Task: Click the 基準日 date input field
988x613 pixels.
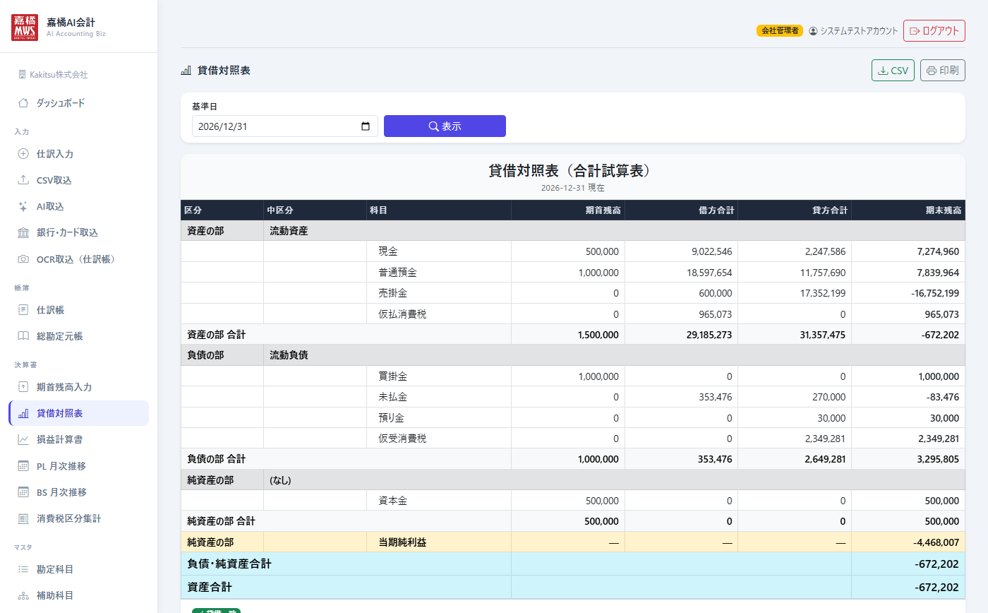Action: [x=285, y=126]
